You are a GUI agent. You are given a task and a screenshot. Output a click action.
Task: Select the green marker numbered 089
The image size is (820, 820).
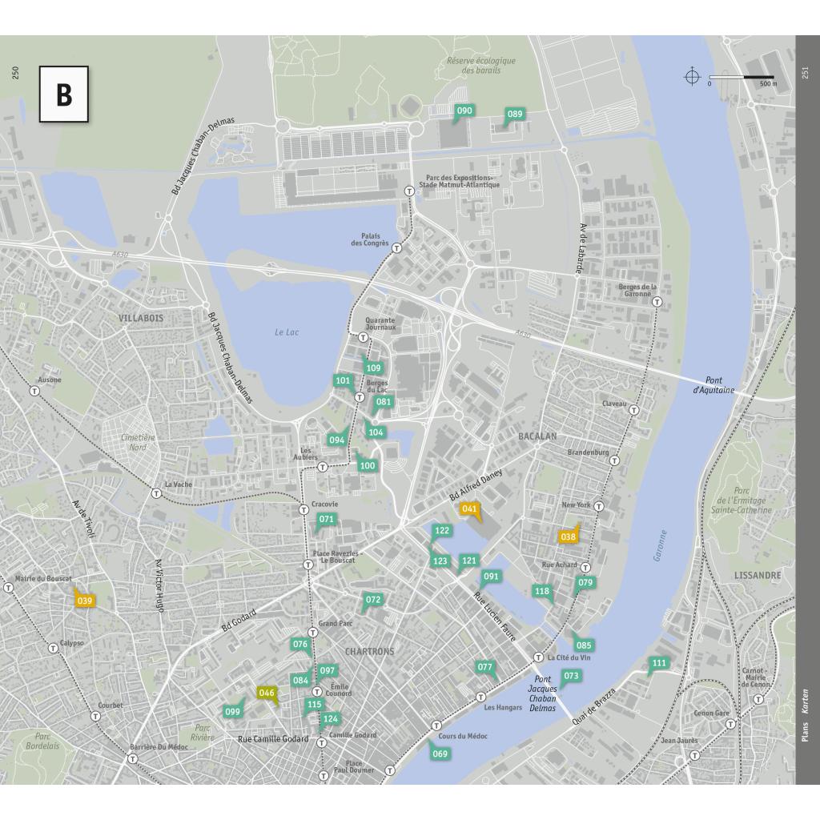pyautogui.click(x=515, y=115)
